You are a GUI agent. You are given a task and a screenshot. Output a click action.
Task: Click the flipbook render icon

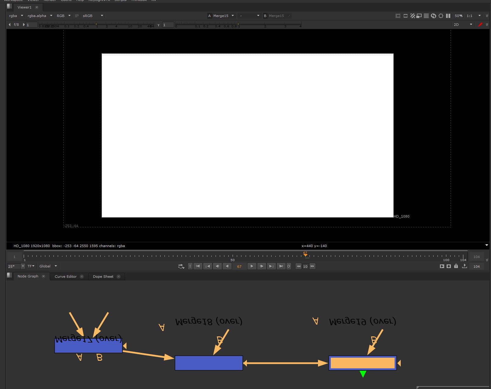point(442,267)
